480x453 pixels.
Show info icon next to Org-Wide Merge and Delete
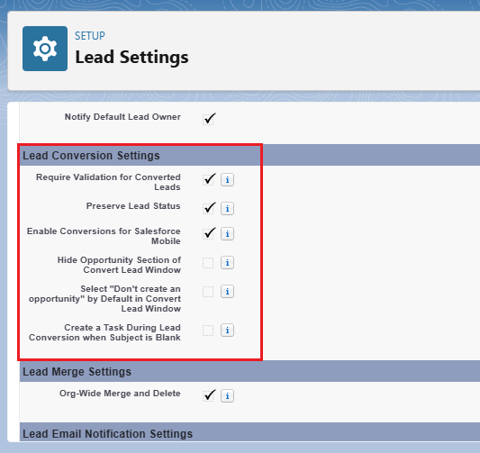point(227,395)
